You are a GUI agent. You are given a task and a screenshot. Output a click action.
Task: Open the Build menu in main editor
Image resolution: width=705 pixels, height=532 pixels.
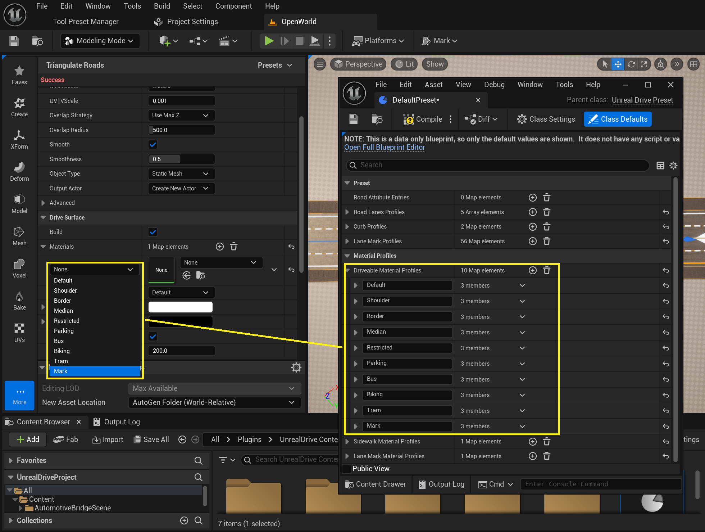click(162, 6)
